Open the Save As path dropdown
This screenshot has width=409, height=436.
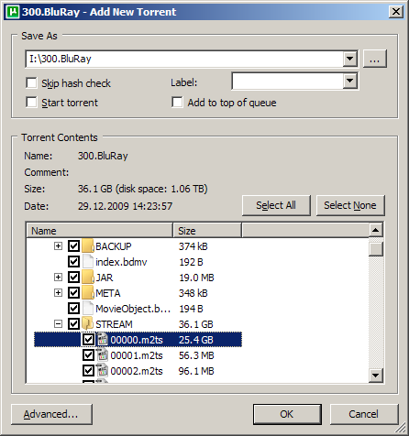click(350, 59)
